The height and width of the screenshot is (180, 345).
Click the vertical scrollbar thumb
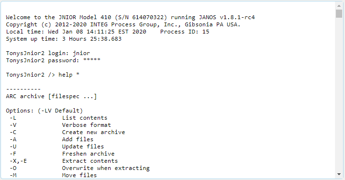point(339,13)
